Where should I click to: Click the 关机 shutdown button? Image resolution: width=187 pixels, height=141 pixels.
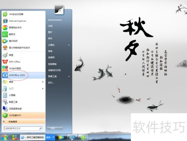(x=53, y=128)
